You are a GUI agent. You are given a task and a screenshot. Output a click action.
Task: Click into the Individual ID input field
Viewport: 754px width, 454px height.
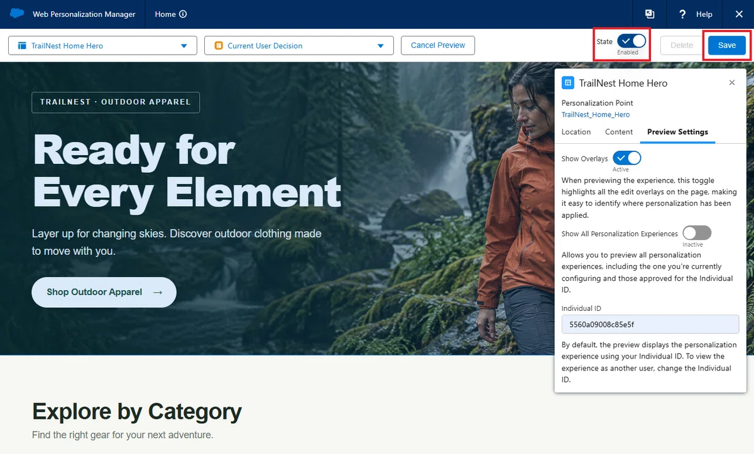tap(650, 324)
